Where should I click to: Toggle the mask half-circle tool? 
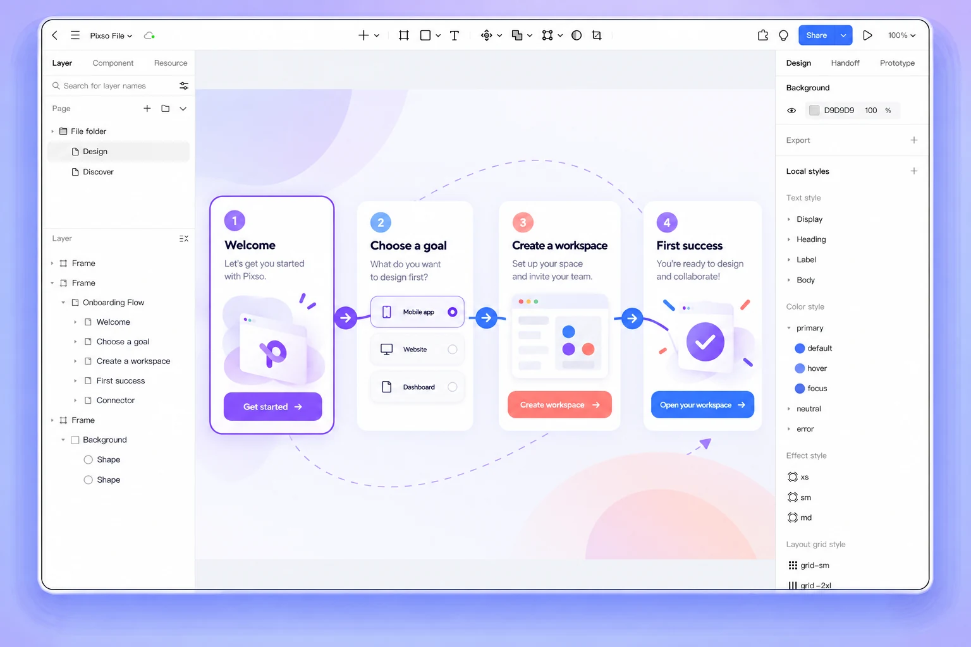(577, 35)
